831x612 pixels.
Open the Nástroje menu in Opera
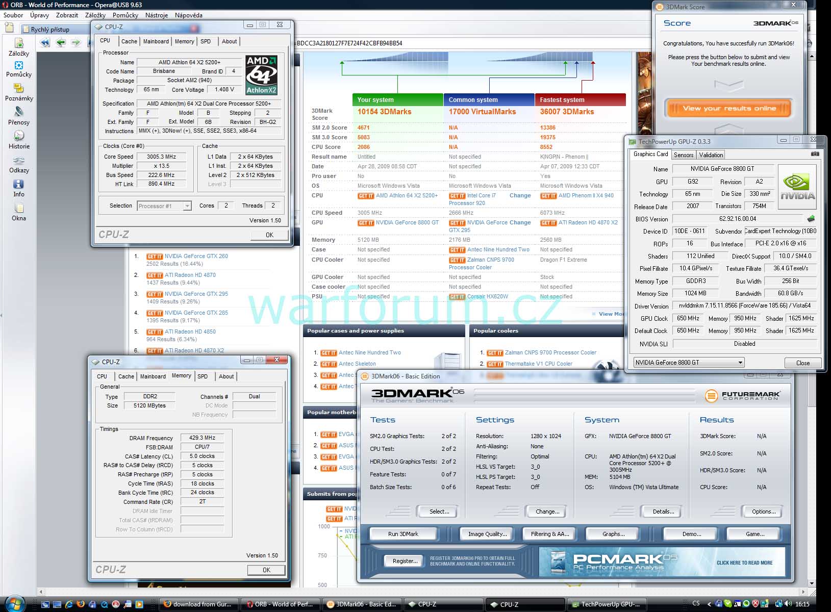(157, 15)
